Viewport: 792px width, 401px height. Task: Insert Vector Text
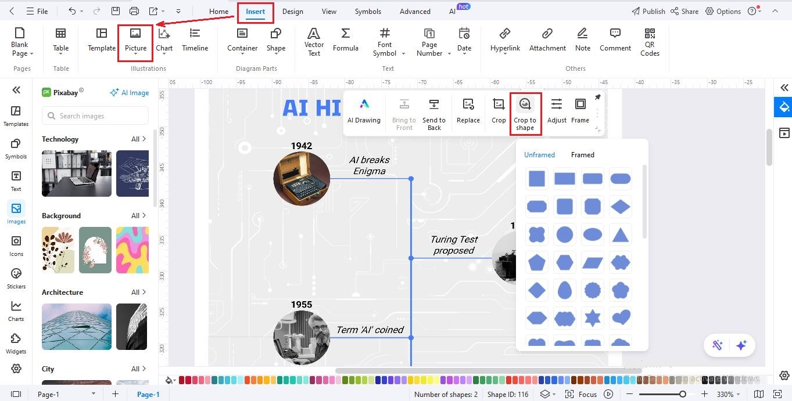tap(314, 42)
